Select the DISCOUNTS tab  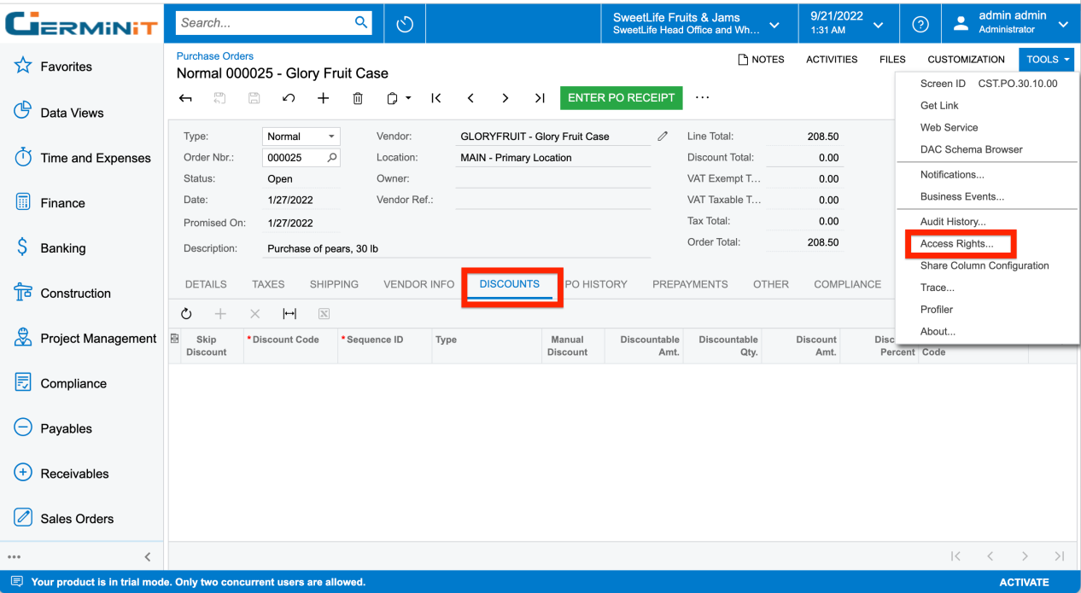510,284
